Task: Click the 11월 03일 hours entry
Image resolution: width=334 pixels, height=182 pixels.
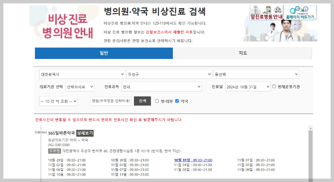Action: coord(130,165)
